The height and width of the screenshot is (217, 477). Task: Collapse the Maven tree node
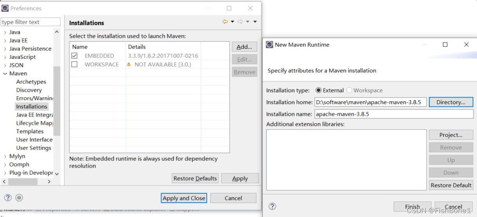(x=5, y=74)
